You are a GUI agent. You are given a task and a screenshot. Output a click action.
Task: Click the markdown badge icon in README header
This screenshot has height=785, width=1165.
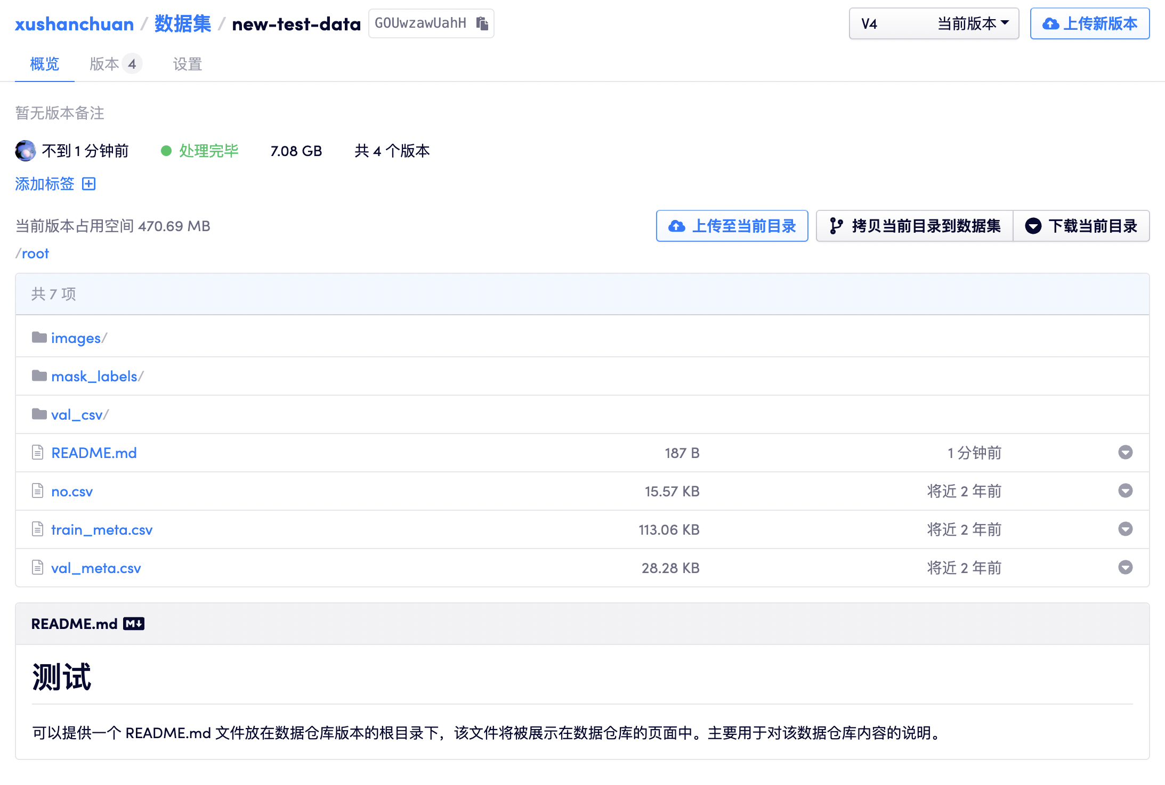pos(134,624)
